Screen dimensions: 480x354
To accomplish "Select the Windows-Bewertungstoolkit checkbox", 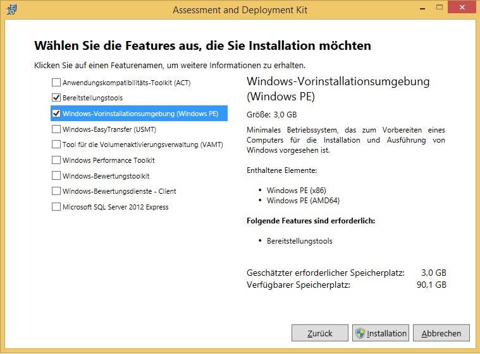I will (x=56, y=175).
